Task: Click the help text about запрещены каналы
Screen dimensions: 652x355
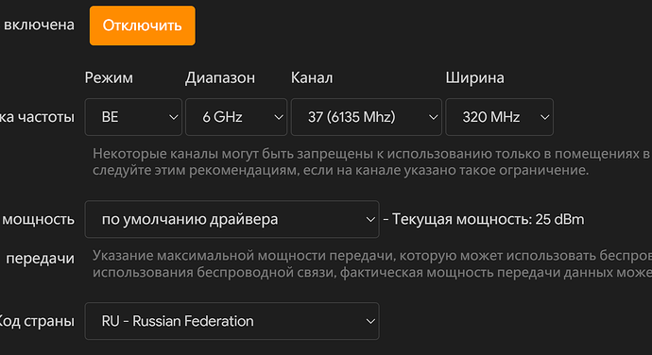Action: 371,161
